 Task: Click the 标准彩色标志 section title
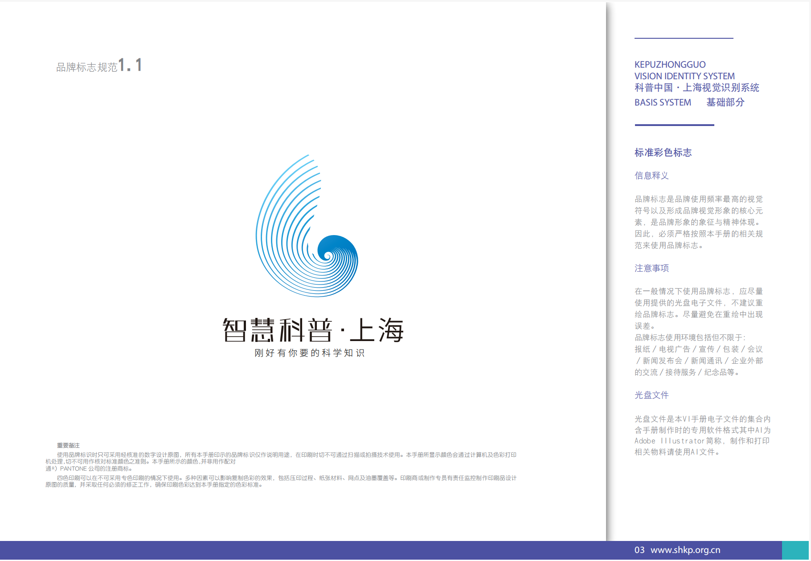point(663,153)
